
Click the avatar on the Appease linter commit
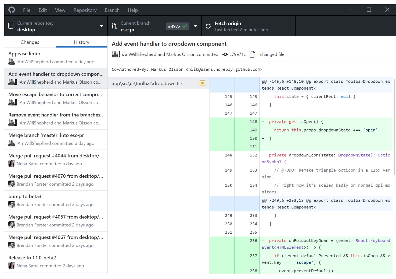(12, 61)
